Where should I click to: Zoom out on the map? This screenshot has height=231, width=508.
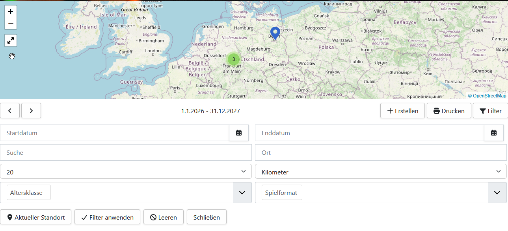click(x=11, y=23)
